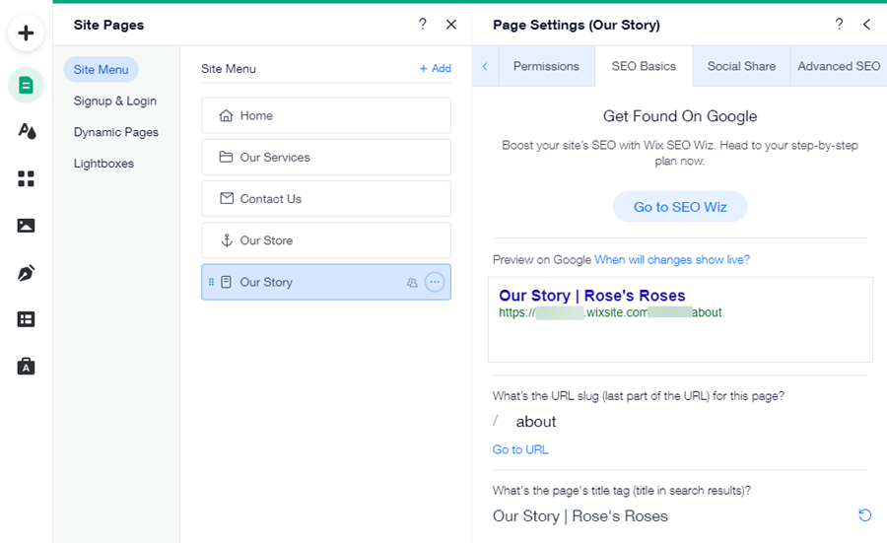Reset the page title tag with revert icon
Image resolution: width=887 pixels, height=543 pixels.
(x=864, y=515)
